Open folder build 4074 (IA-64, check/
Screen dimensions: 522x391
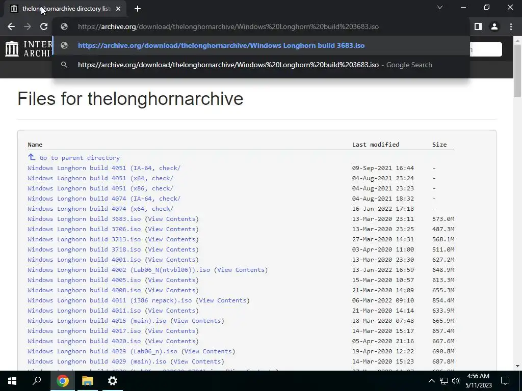104,199
